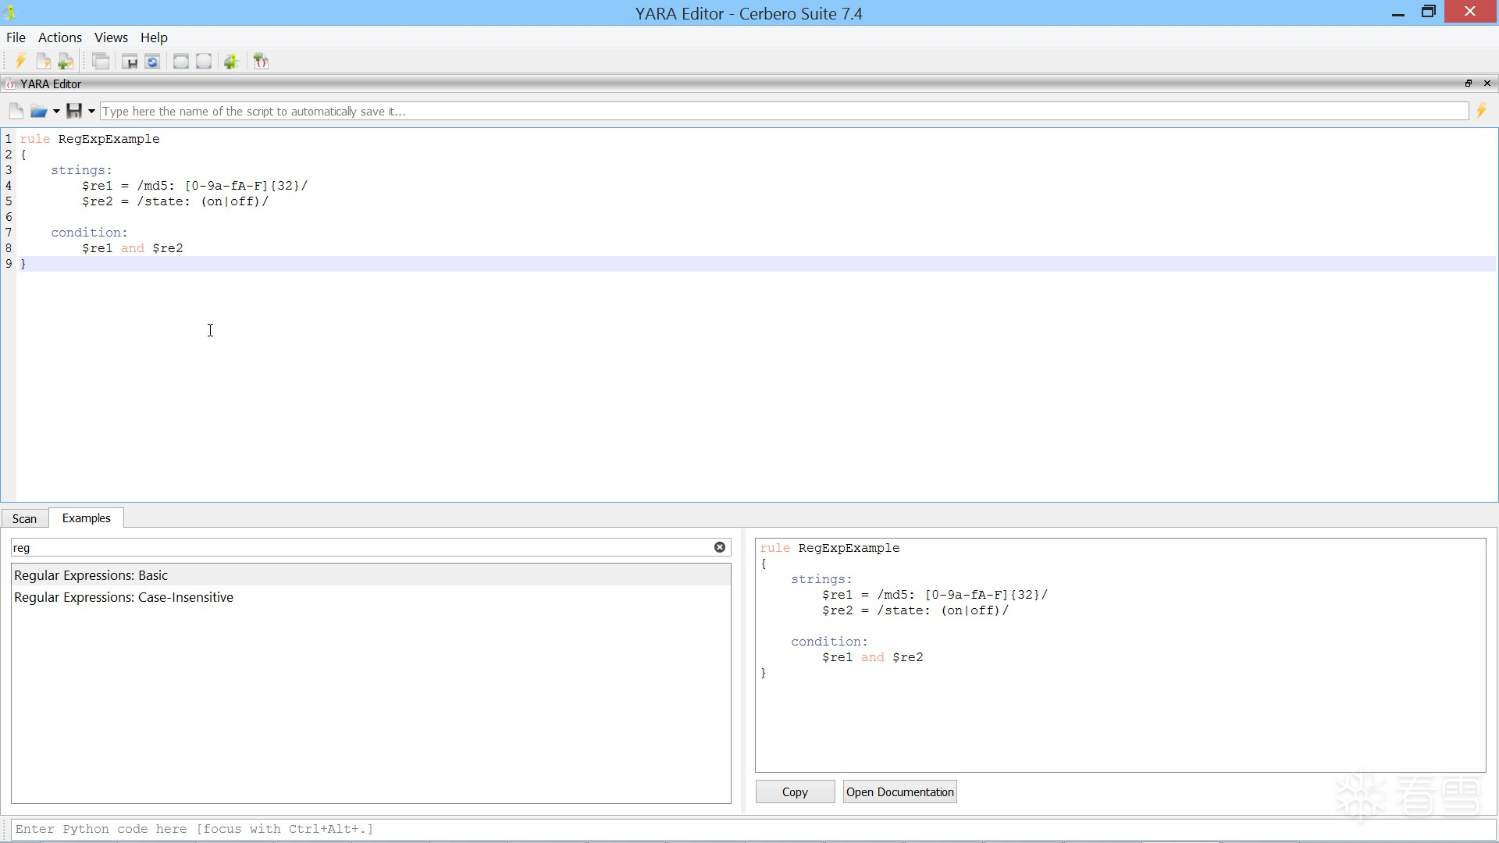Expand the open folder dropdown arrow
1499x843 pixels.
point(56,112)
